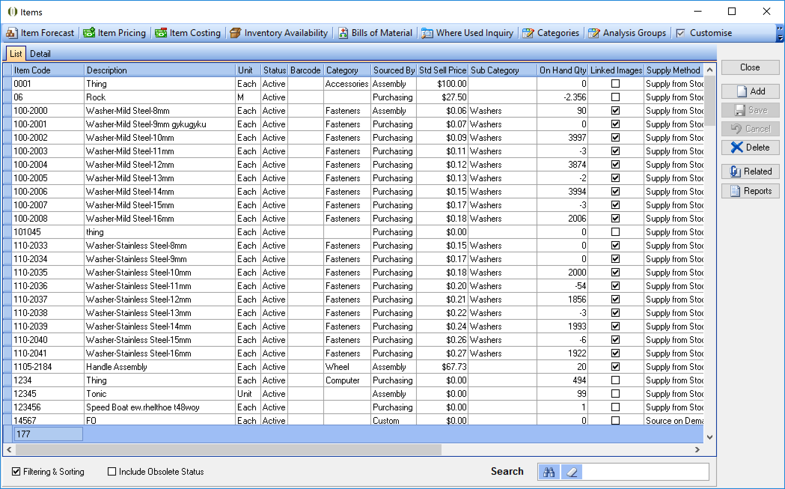Click the Reports button
The height and width of the screenshot is (489, 785).
coord(750,191)
